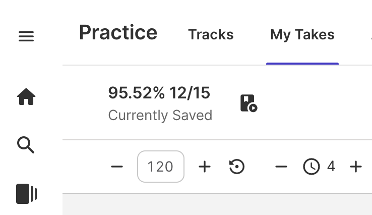Reset tempo to its default value
Image resolution: width=372 pixels, height=215 pixels.
coord(237,167)
